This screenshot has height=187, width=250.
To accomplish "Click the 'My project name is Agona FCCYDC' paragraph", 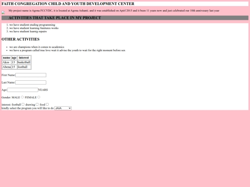I will click(114, 11).
